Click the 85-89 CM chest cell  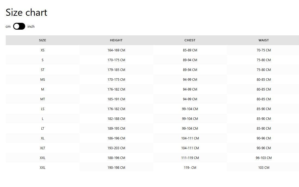[190, 50]
